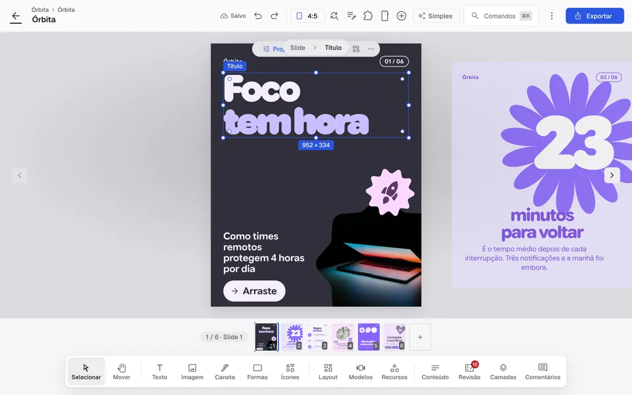The height and width of the screenshot is (395, 632).
Task: Select Slide in the floating breadcrumb
Action: click(x=298, y=47)
